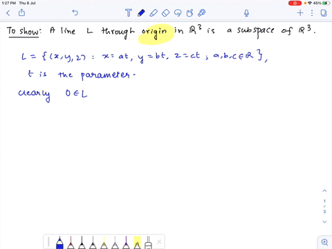Select the laser pointer tool
The height and width of the screenshot is (249, 332).
tap(202, 13)
